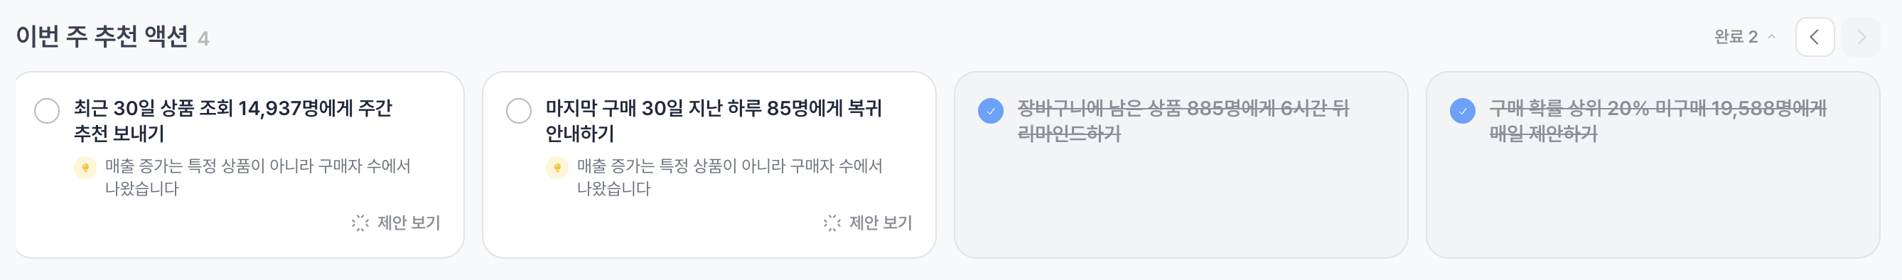Uncheck the completed 구매 확률 상위 20% action
The height and width of the screenshot is (280, 1902).
tap(1463, 111)
